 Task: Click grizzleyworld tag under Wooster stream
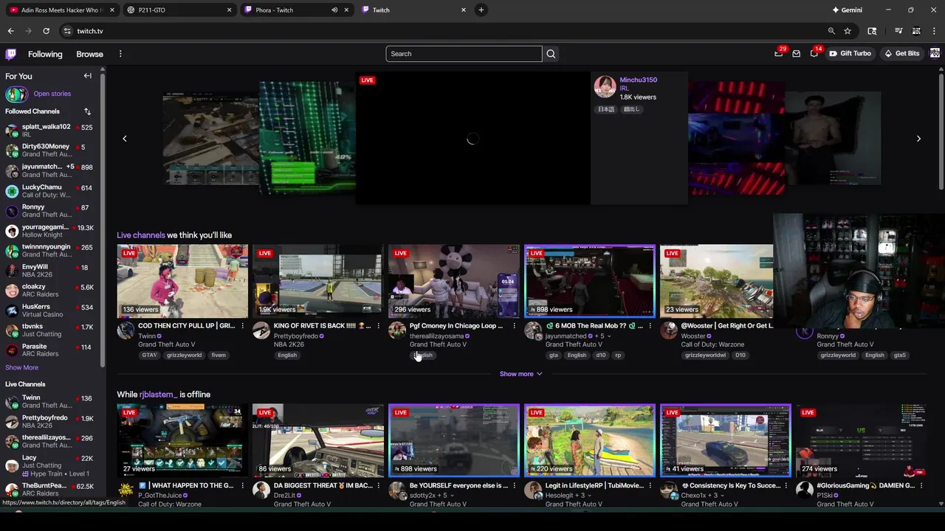click(705, 355)
